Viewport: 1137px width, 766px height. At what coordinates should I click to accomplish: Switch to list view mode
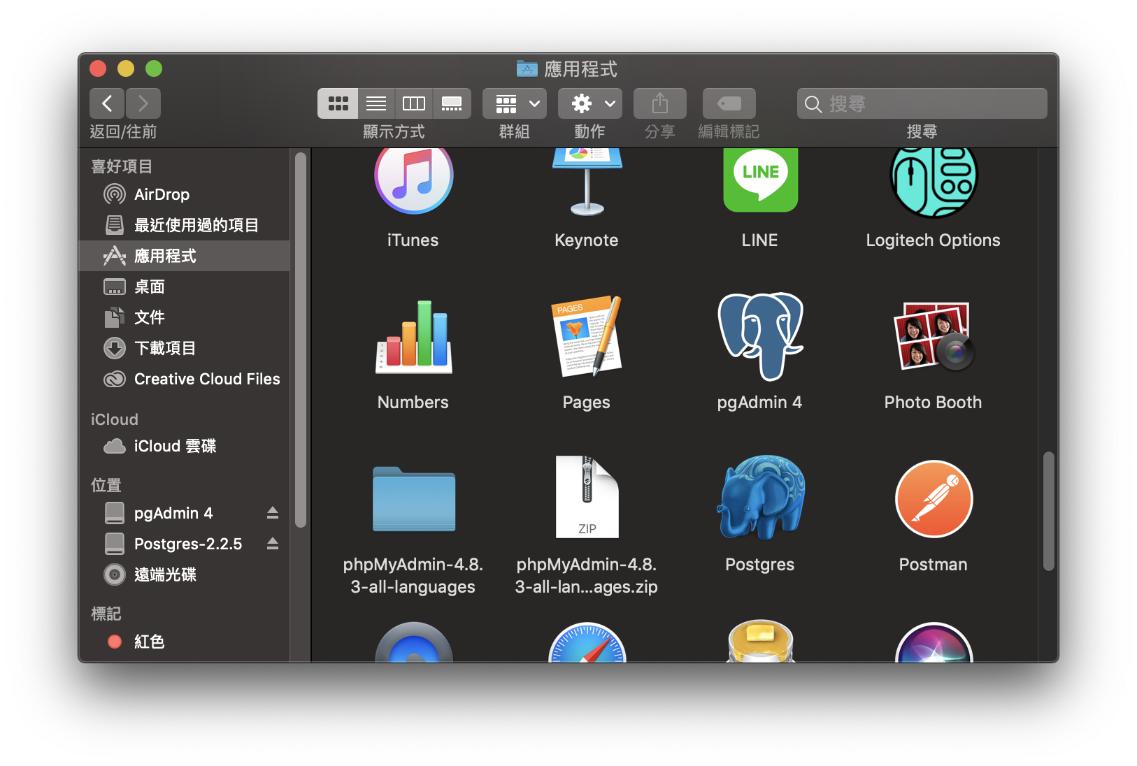(376, 103)
